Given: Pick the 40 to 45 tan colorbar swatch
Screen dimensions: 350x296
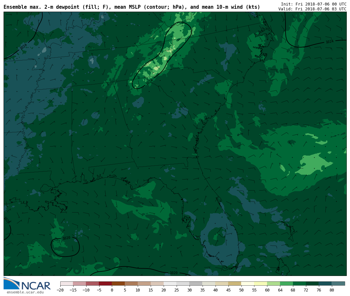Looking at the screenshot, I should [x=222, y=283].
